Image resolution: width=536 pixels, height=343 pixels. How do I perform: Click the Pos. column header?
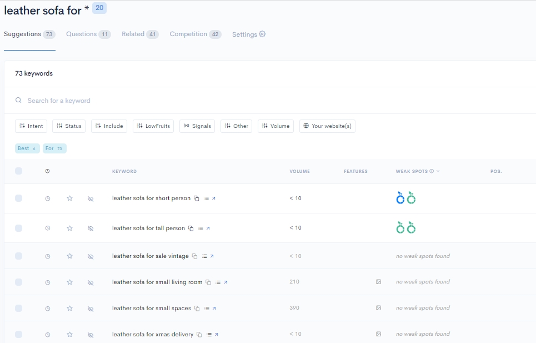click(x=496, y=171)
